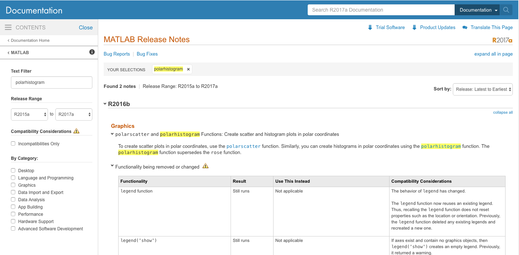The width and height of the screenshot is (519, 255).
Task: Click Translate This Page link
Action: click(492, 27)
